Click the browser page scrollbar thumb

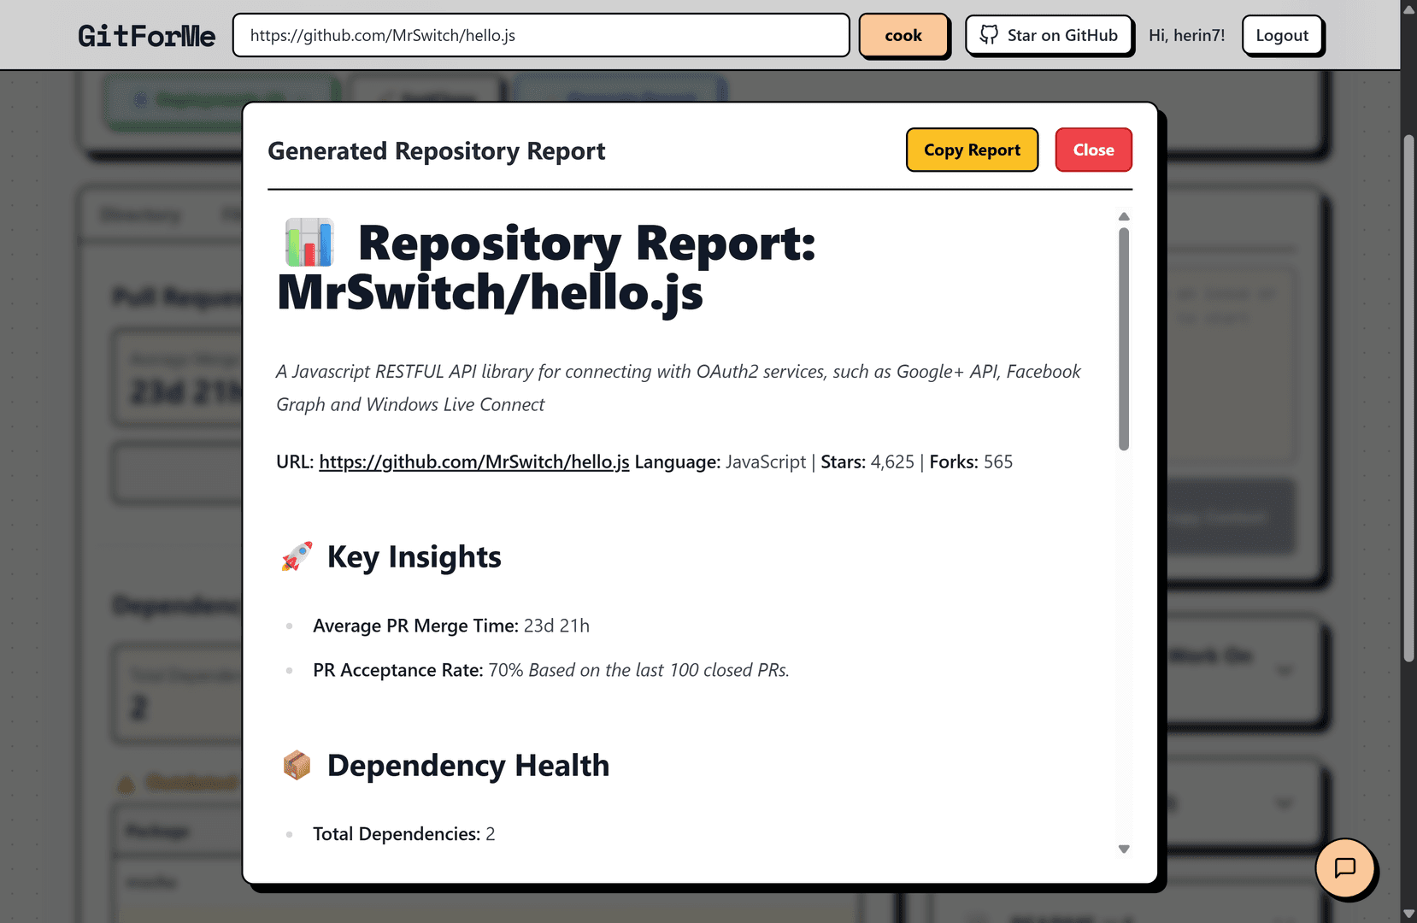[x=1408, y=397]
